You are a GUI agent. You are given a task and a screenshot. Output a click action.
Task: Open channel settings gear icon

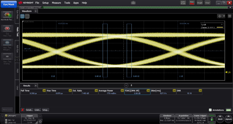click(x=40, y=121)
